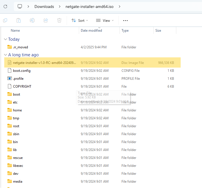Click the root folder icon
The width and height of the screenshot is (202, 192).
[x=10, y=126]
